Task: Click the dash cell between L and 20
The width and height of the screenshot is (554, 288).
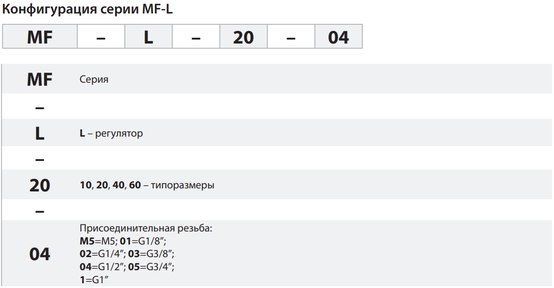Action: [x=196, y=37]
